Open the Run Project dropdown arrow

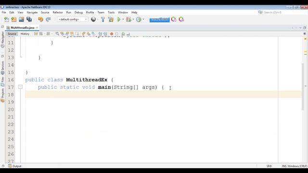(x=123, y=19)
